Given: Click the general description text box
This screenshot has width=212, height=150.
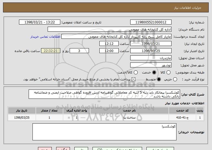Looking at the screenshot, I should tap(104, 94).
